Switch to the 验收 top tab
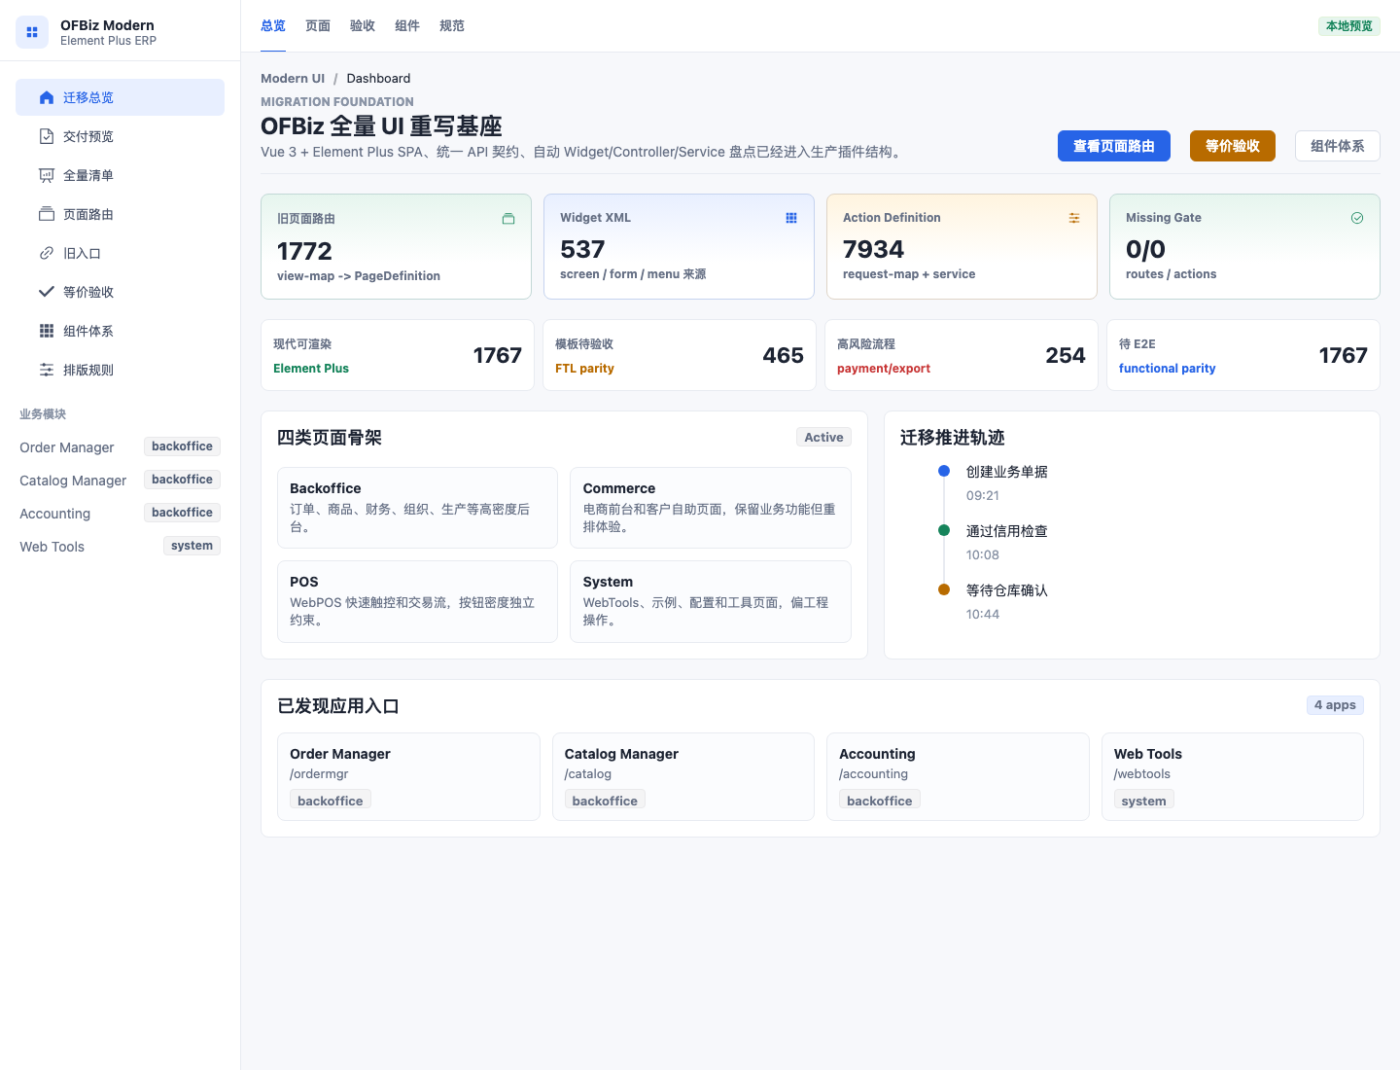This screenshot has width=1400, height=1070. pyautogui.click(x=363, y=26)
